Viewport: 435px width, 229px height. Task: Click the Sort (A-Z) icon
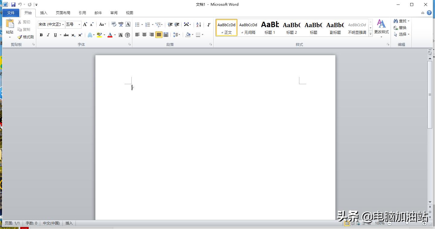[x=198, y=24]
